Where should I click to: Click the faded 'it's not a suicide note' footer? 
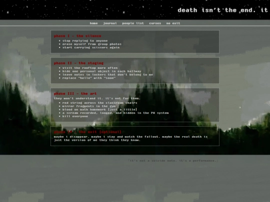[173, 161]
